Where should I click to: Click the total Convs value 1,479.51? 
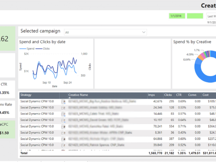(194, 153)
